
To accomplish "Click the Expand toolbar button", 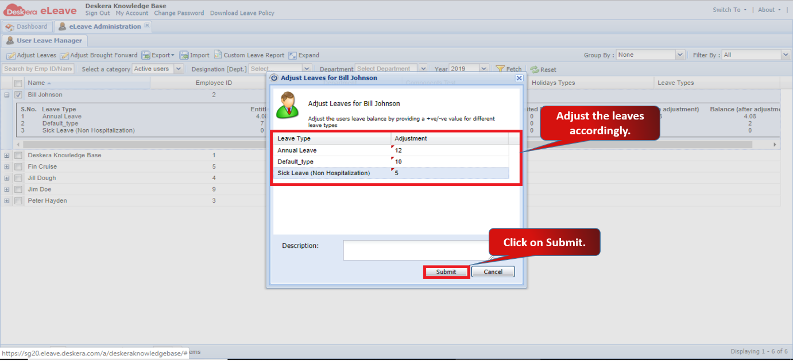I will [304, 55].
